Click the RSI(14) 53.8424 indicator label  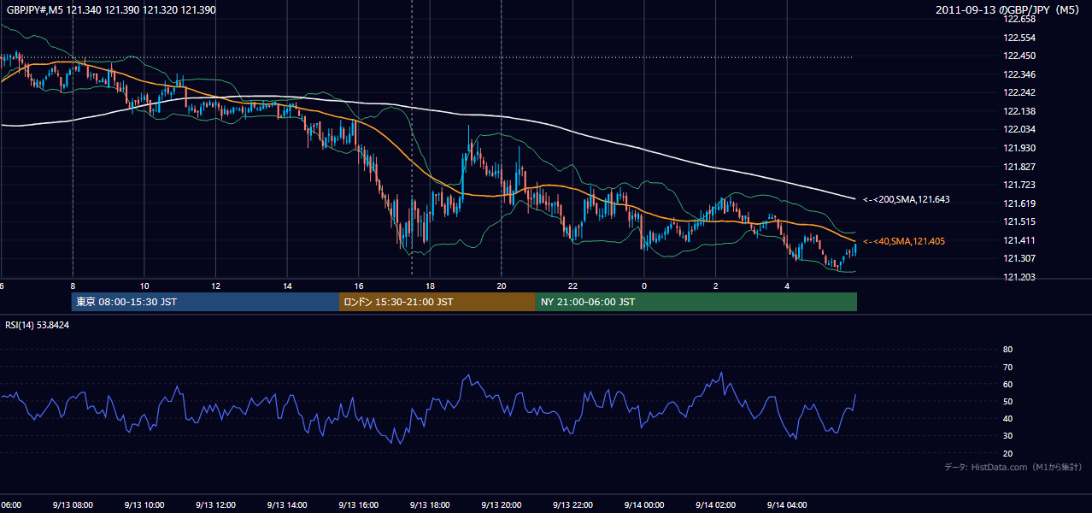[38, 325]
